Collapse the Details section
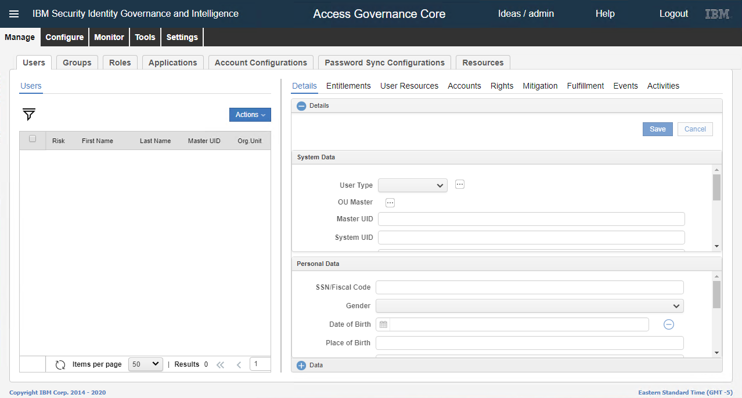Image resolution: width=742 pixels, height=398 pixels. click(301, 105)
